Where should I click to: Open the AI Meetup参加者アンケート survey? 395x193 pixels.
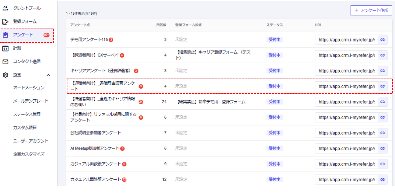tap(95, 148)
